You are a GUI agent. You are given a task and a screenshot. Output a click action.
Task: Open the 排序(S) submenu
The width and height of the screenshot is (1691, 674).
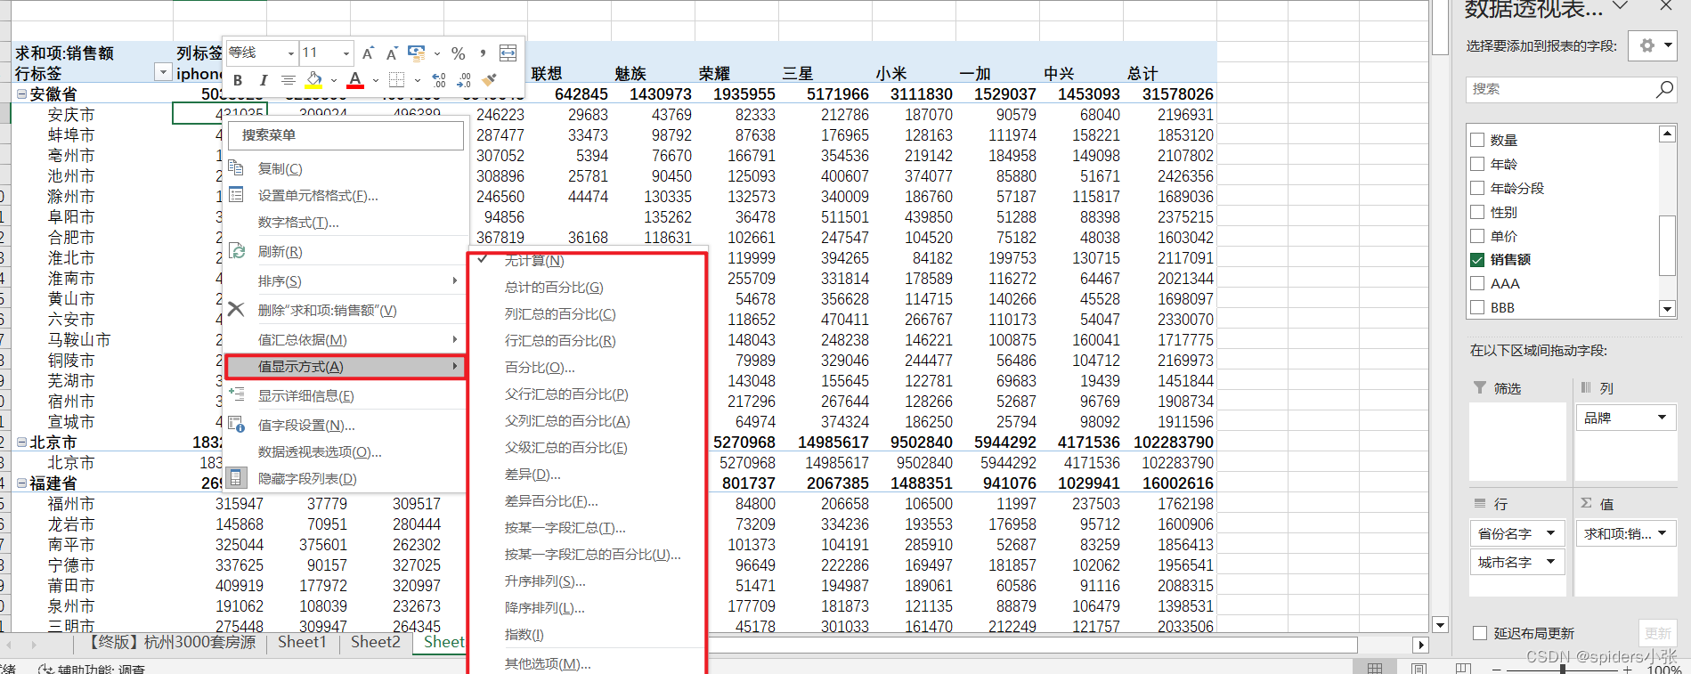(x=345, y=280)
